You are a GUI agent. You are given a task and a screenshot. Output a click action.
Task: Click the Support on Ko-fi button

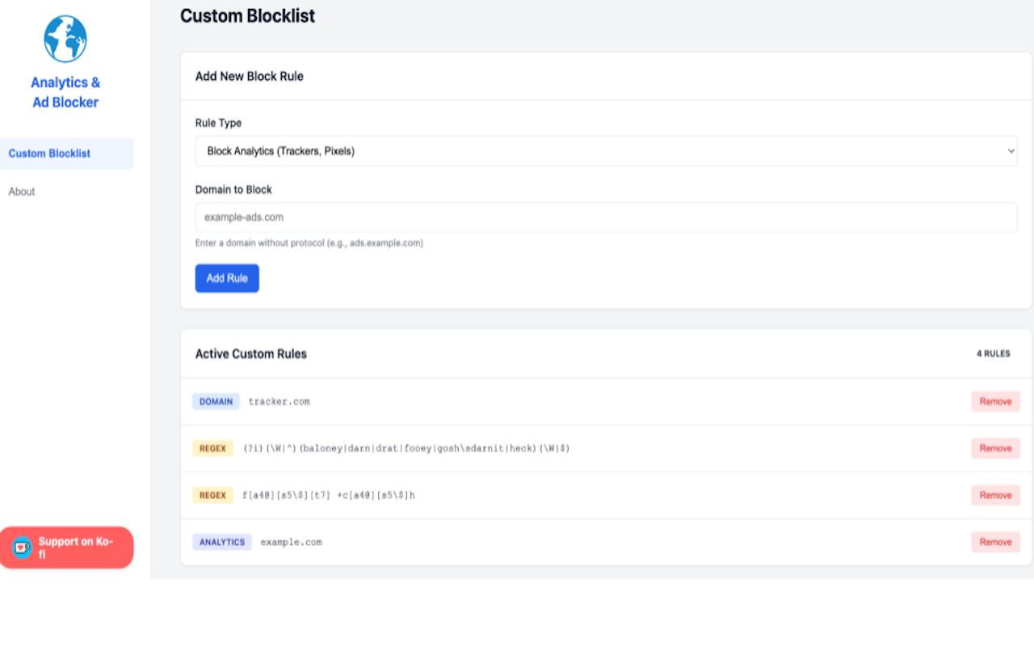click(x=66, y=547)
